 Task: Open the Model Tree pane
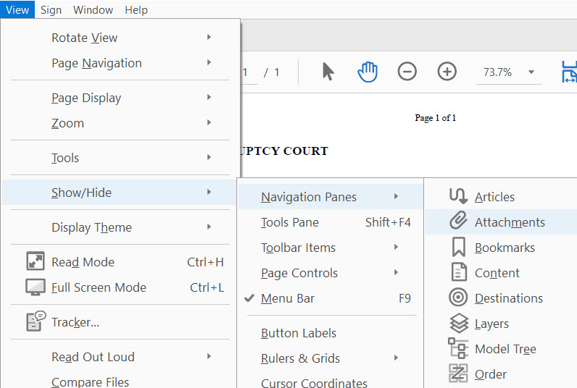click(x=501, y=349)
